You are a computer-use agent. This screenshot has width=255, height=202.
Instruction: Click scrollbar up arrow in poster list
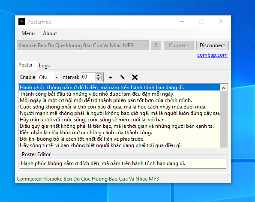pyautogui.click(x=223, y=88)
